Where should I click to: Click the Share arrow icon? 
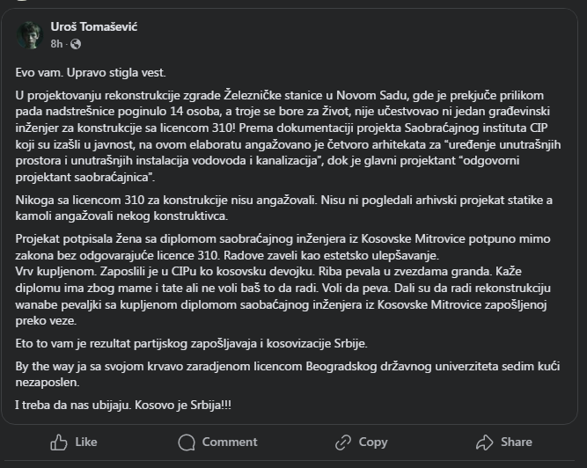483,442
